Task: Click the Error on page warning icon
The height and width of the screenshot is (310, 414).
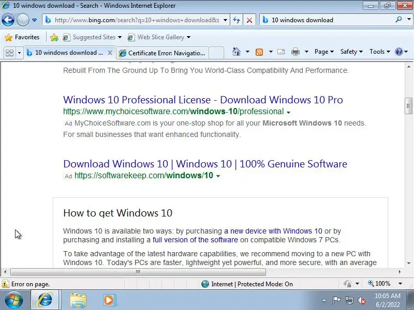Action: 5,284
